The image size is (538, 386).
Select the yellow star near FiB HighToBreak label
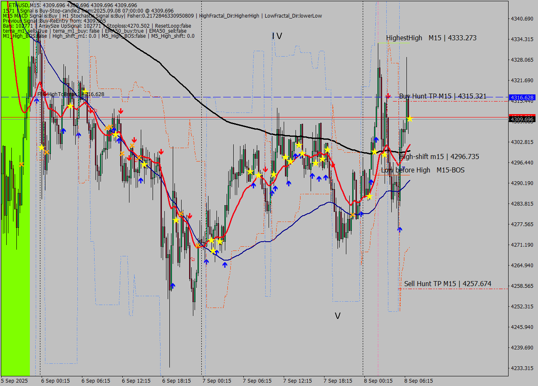[x=85, y=91]
